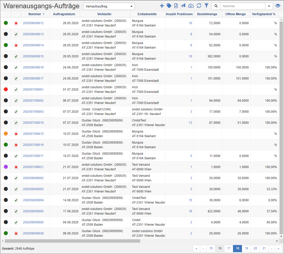Go to page 19 in pagination
The width and height of the screenshot is (284, 254).
246,248
